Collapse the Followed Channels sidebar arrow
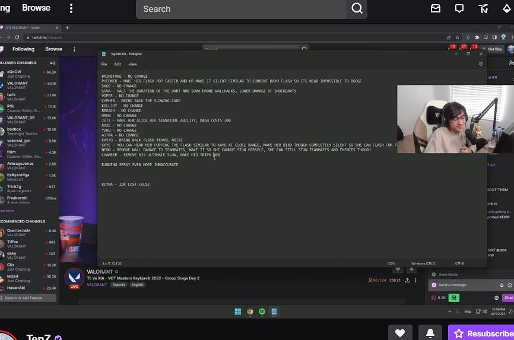Screen dimensions: 514x340 [52, 63]
